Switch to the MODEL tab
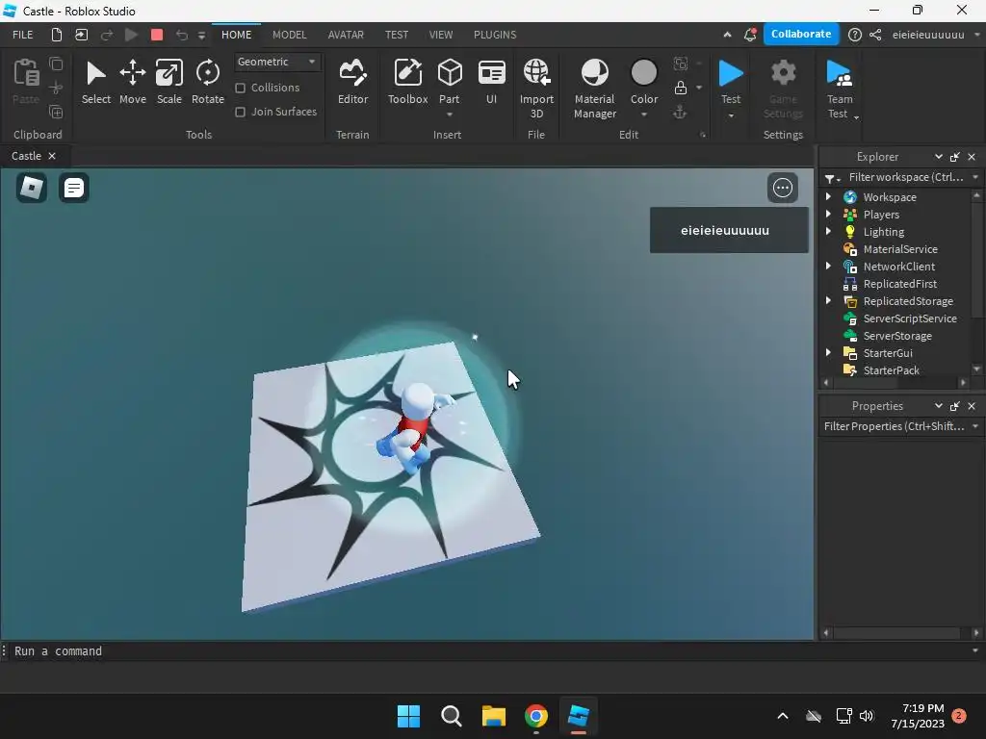Viewport: 986px width, 739px height. coord(289,35)
